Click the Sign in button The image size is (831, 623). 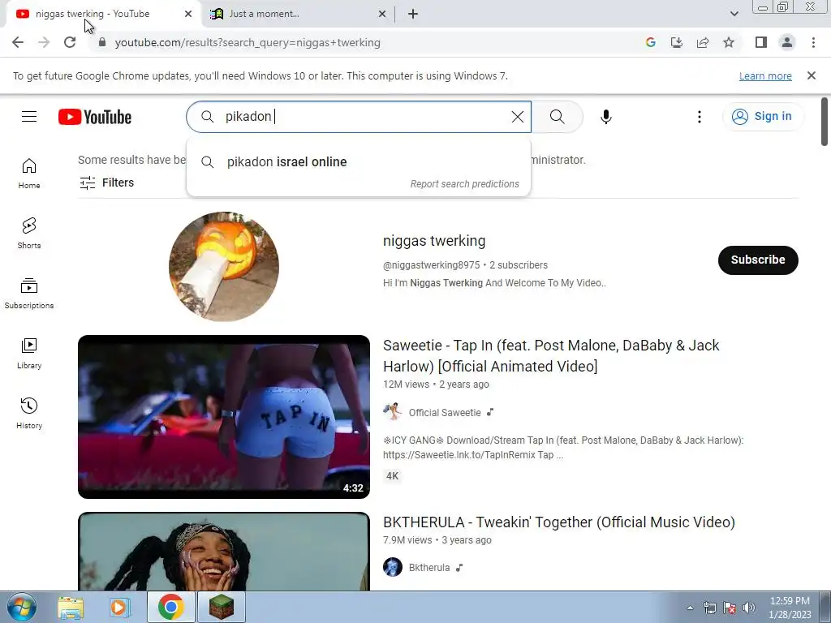[762, 117]
